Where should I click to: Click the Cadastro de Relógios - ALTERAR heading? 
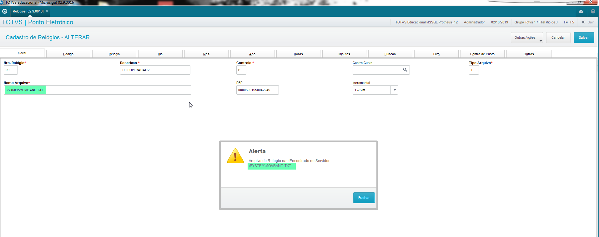[48, 37]
